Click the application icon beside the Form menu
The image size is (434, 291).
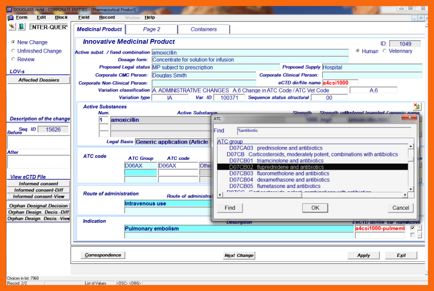(x=10, y=17)
